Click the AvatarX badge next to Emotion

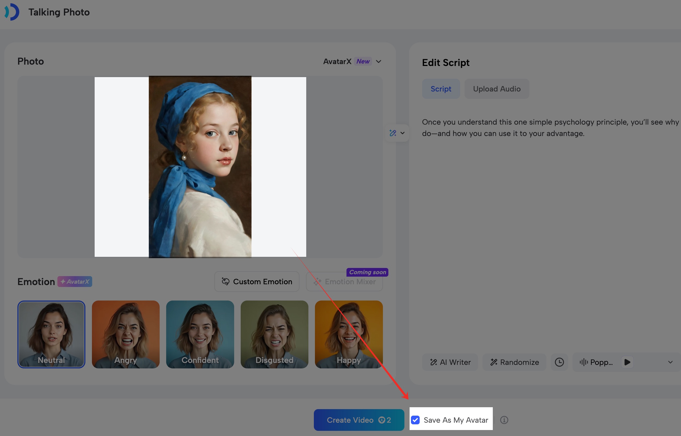[x=75, y=282]
